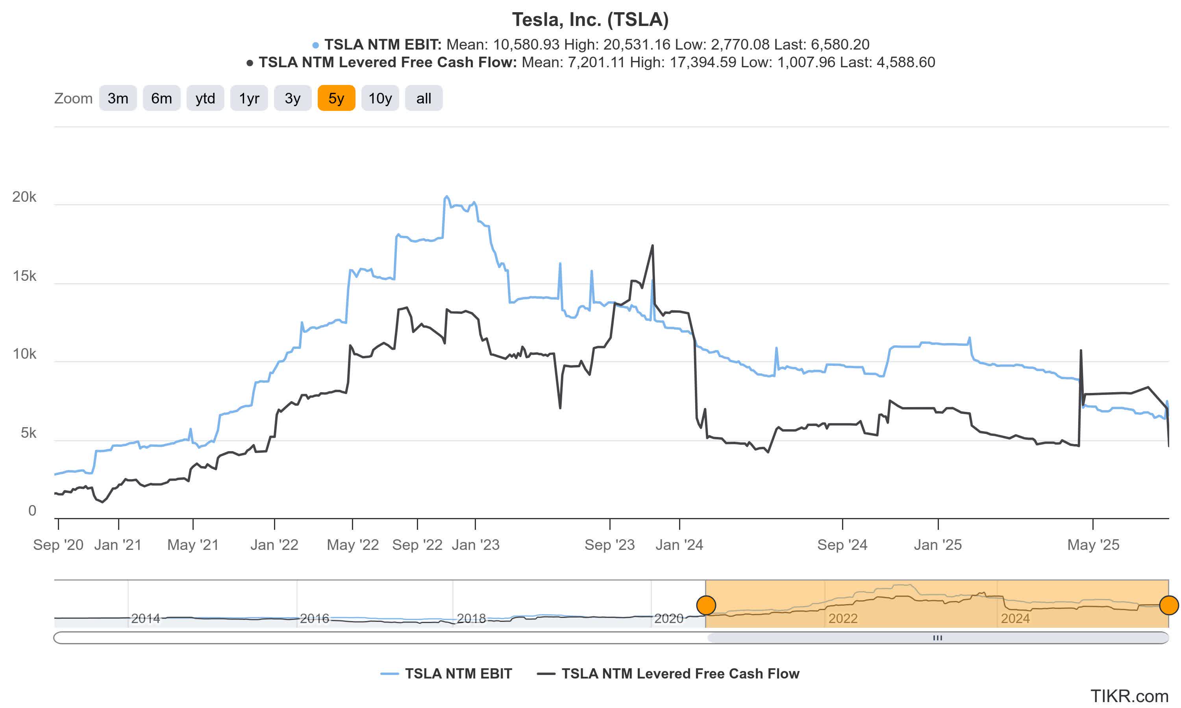Click the highlighted 5y zoom button
1181x708 pixels.
[x=336, y=98]
